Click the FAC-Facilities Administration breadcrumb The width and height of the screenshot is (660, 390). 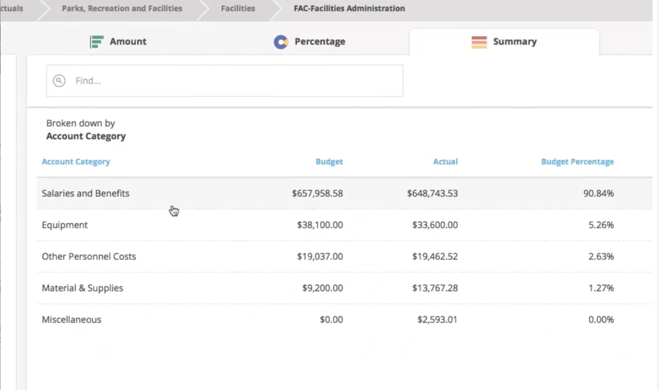tap(349, 8)
